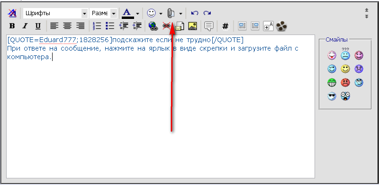Click the Remove Formatting icon

point(12,13)
